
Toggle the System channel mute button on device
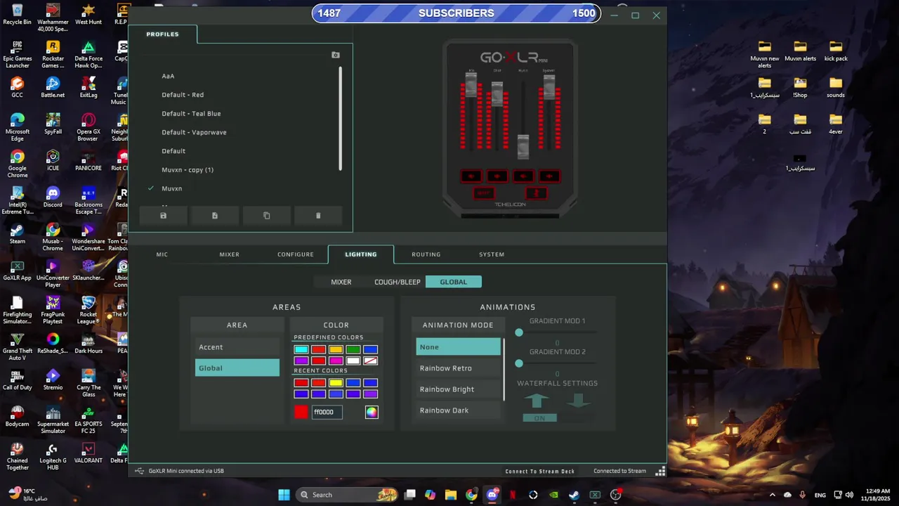click(x=549, y=176)
